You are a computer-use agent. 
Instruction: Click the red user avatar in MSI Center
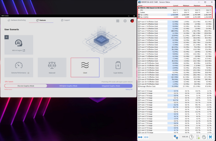click(132, 21)
